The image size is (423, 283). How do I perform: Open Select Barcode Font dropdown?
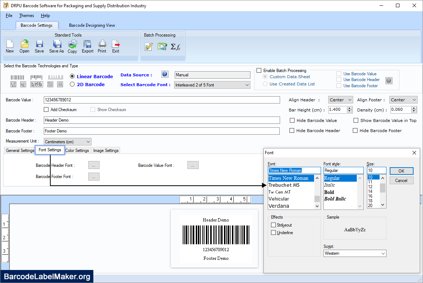tap(212, 85)
